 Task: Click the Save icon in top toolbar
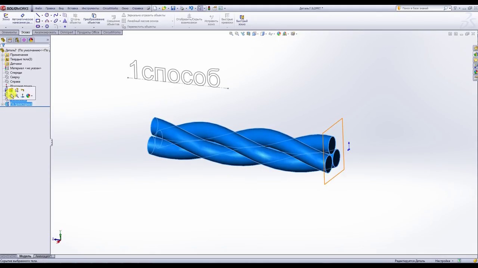[173, 8]
